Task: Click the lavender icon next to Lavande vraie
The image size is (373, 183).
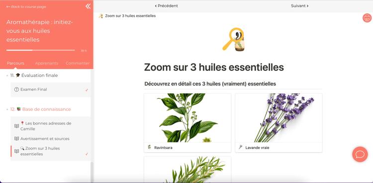Action: pos(241,147)
